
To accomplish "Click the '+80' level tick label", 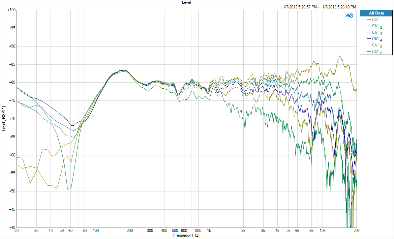I will (x=12, y=83).
